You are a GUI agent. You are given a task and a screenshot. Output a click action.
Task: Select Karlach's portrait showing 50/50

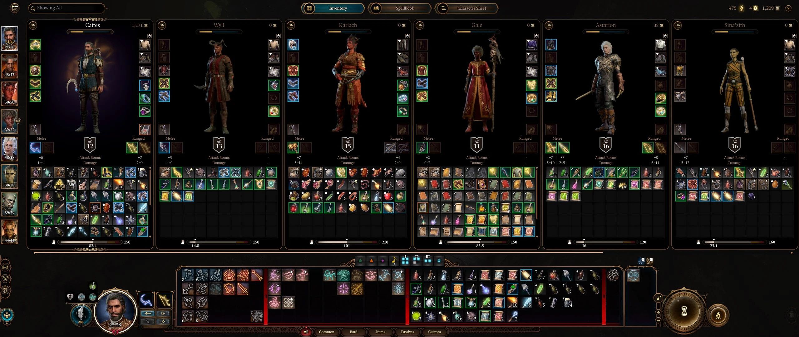(10, 94)
